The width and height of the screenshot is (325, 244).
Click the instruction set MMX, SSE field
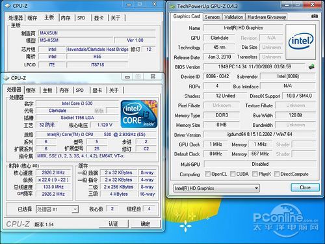pos(96,156)
